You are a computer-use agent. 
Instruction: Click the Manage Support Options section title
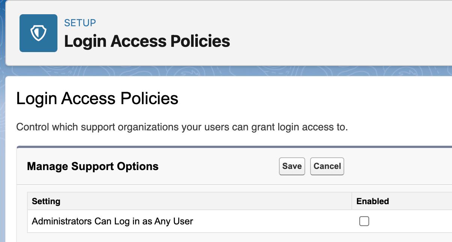tap(93, 166)
